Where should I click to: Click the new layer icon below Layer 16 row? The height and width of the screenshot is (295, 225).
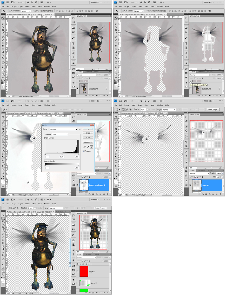(x=217, y=194)
